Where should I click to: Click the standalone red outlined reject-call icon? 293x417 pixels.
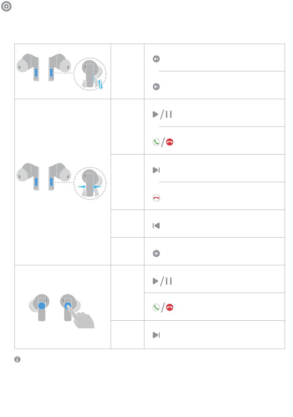pos(156,198)
